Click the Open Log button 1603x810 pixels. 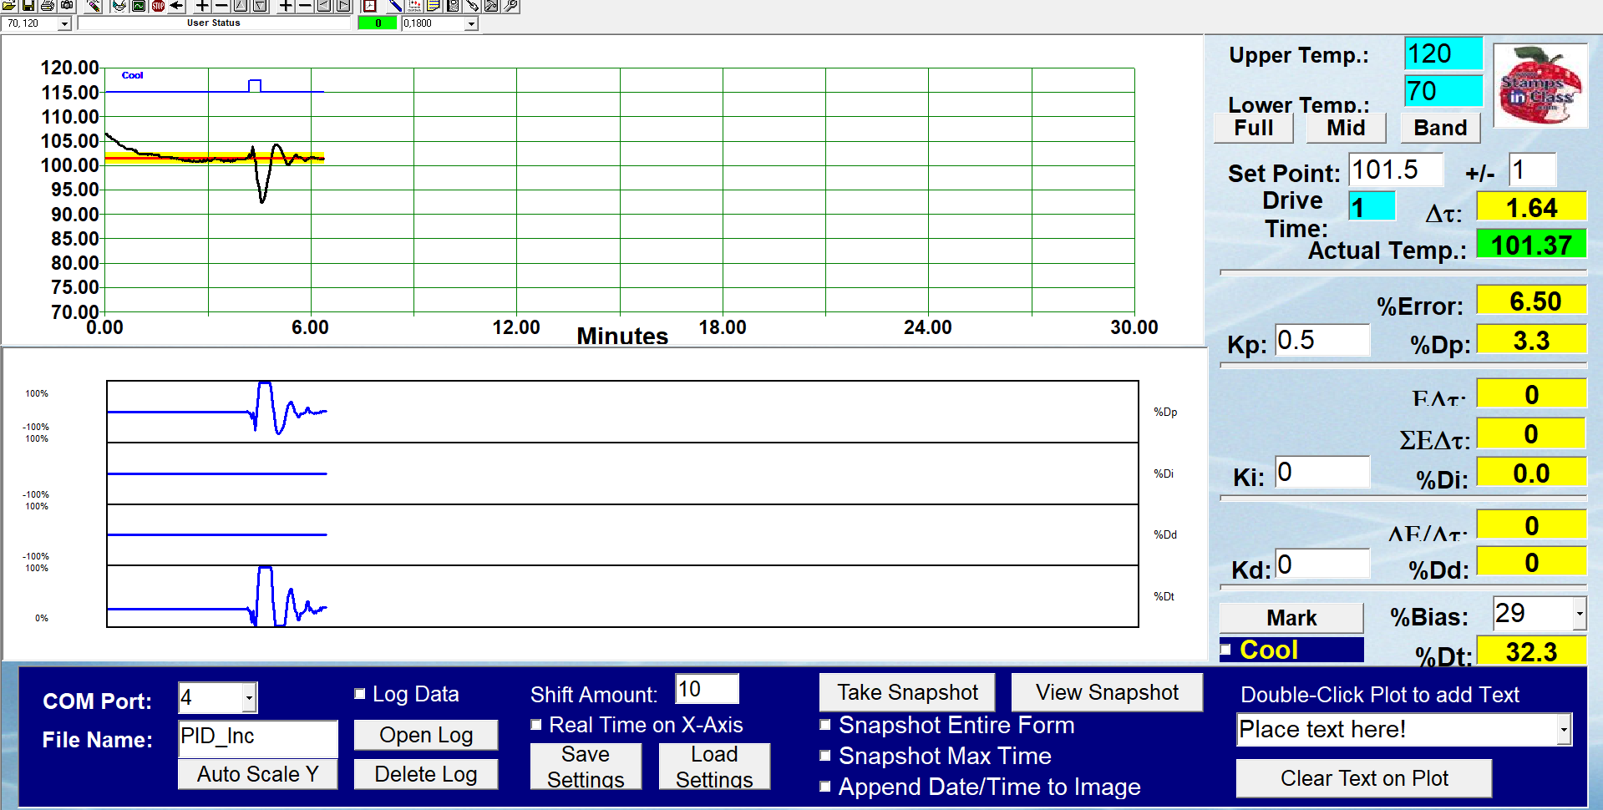(426, 735)
